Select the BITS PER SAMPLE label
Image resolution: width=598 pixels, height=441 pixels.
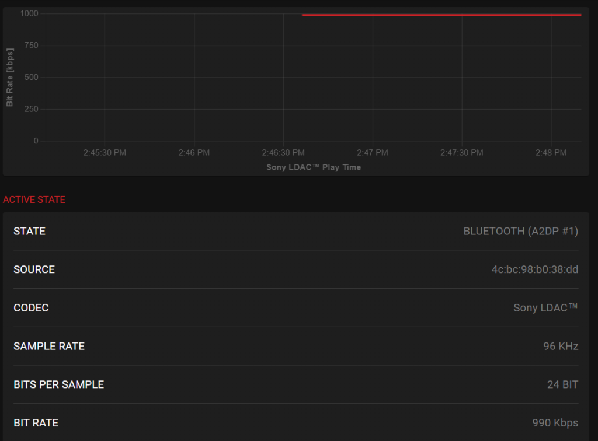58,384
